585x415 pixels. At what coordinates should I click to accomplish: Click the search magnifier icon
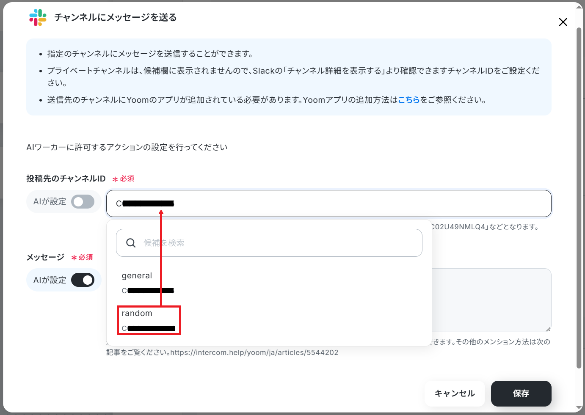pyautogui.click(x=131, y=243)
